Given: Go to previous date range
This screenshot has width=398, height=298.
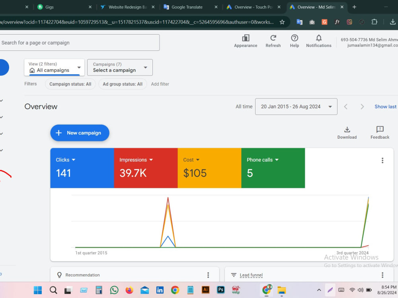Looking at the screenshot, I should [x=345, y=106].
